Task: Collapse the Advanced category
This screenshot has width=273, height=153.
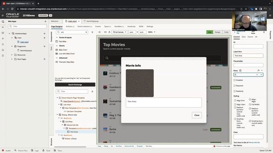Action: tap(57, 58)
